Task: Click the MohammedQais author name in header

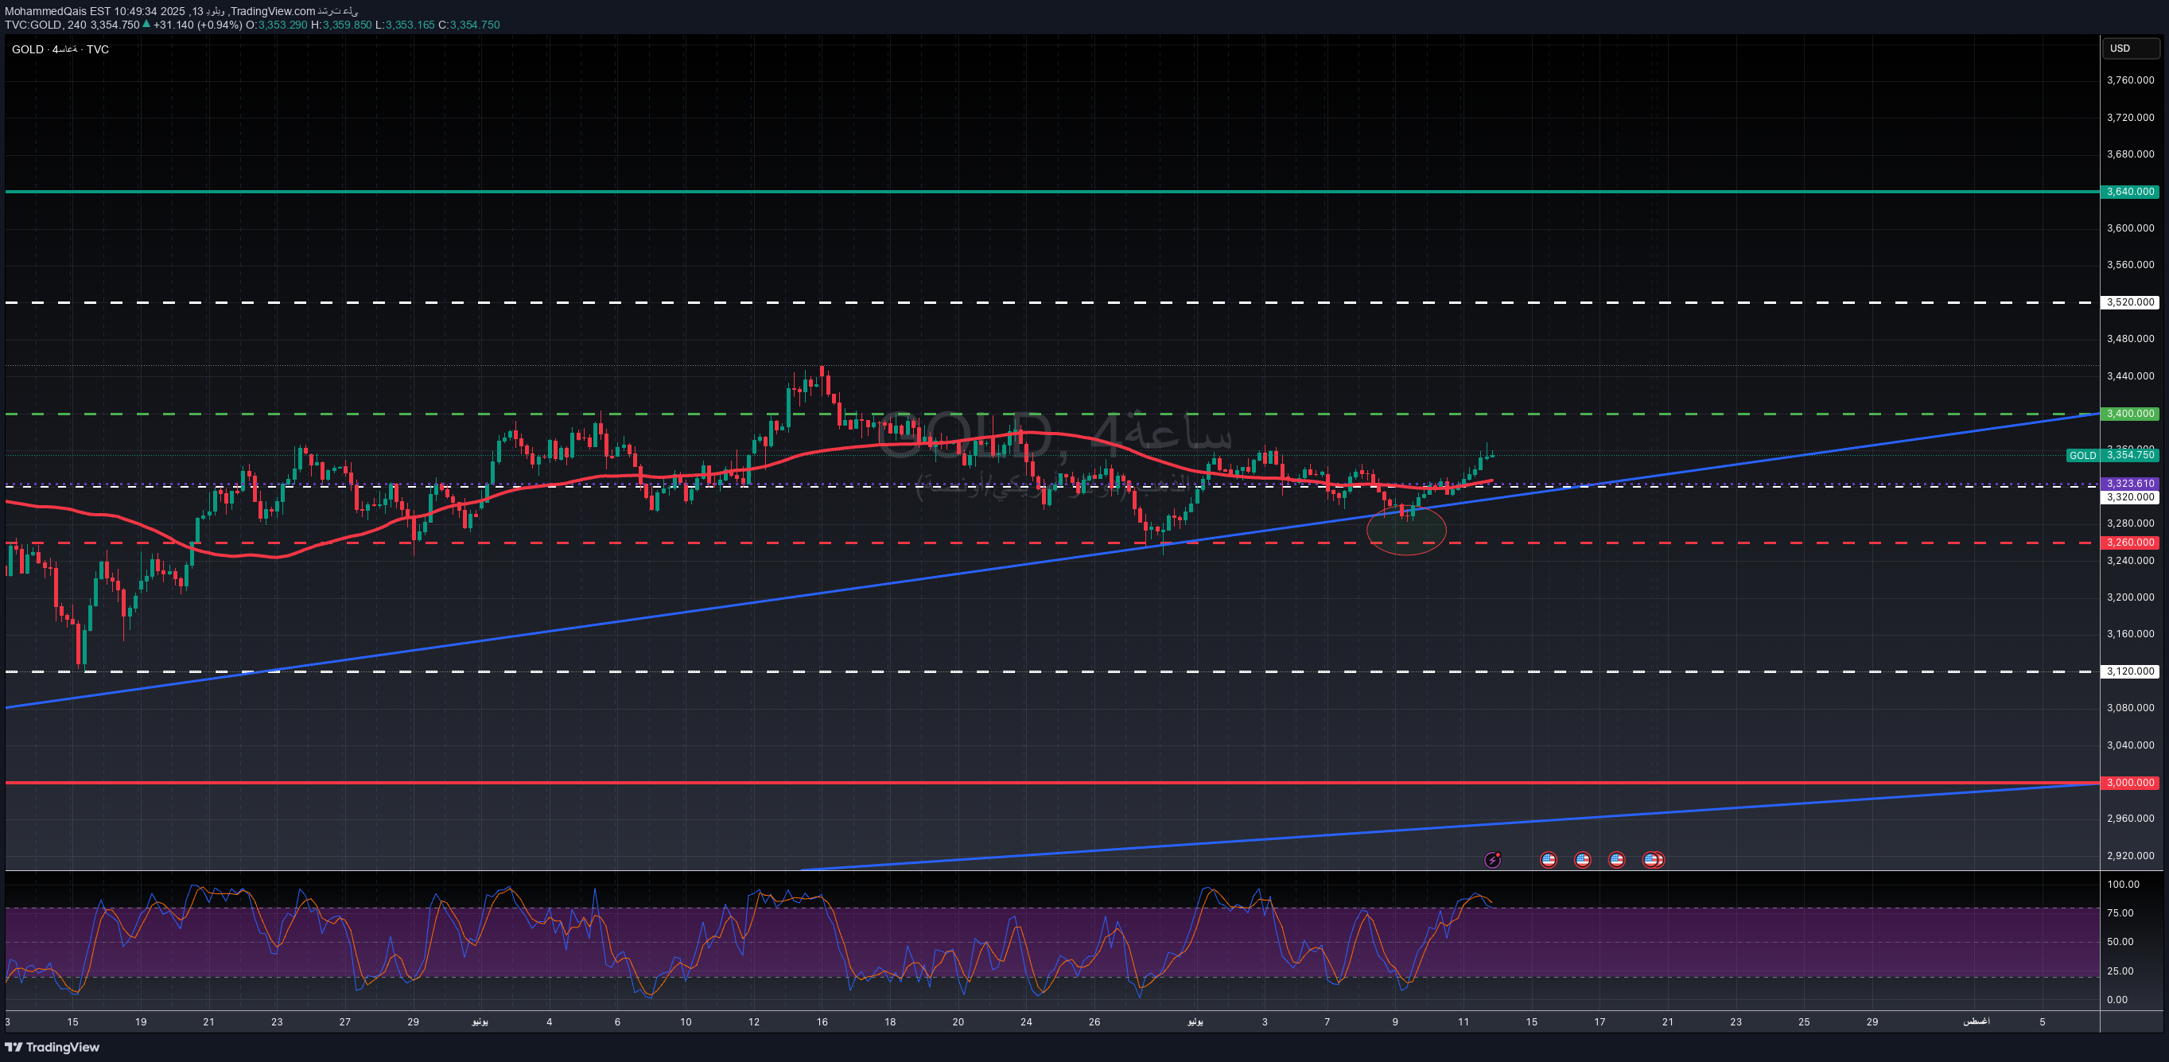Action: (x=46, y=11)
